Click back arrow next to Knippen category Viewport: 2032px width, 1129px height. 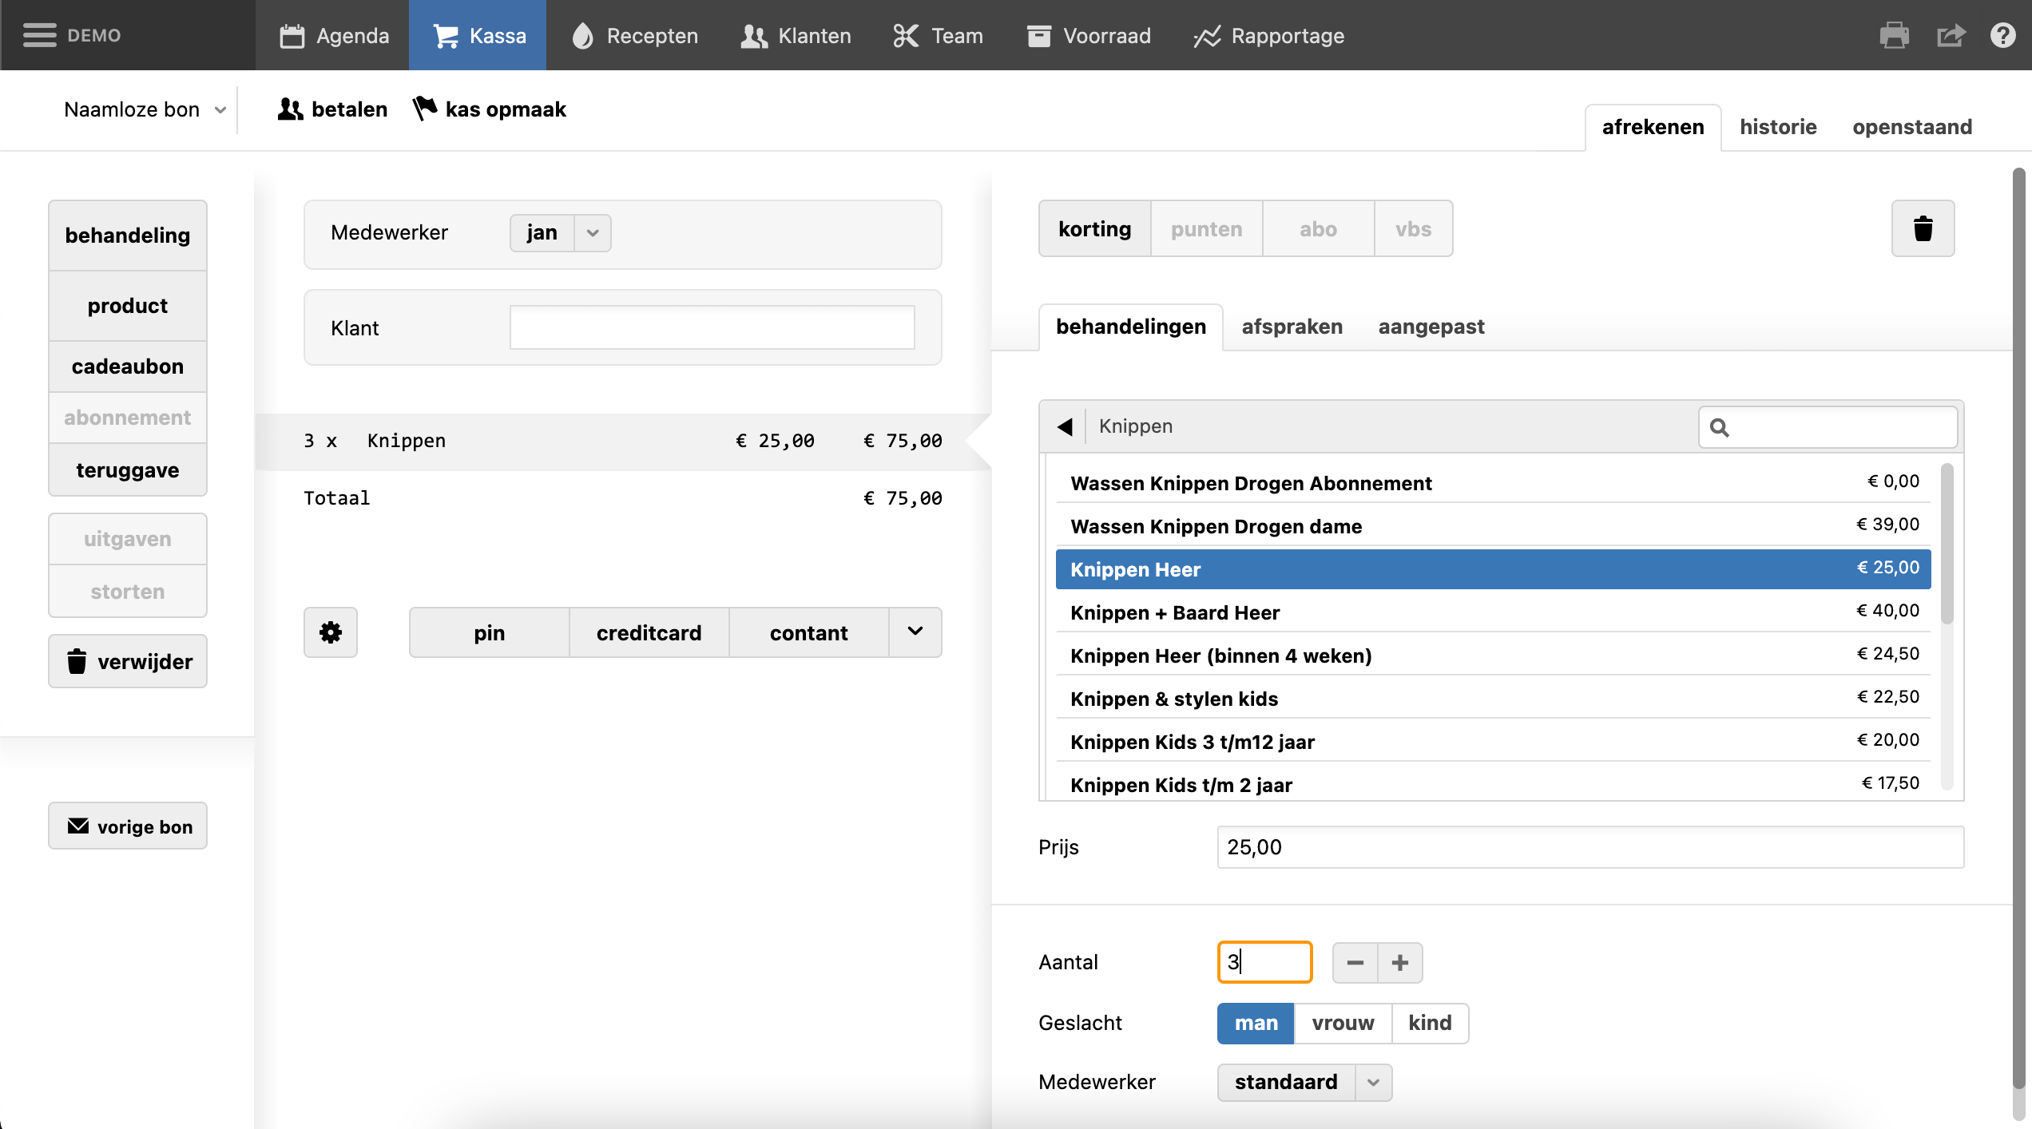[1065, 426]
